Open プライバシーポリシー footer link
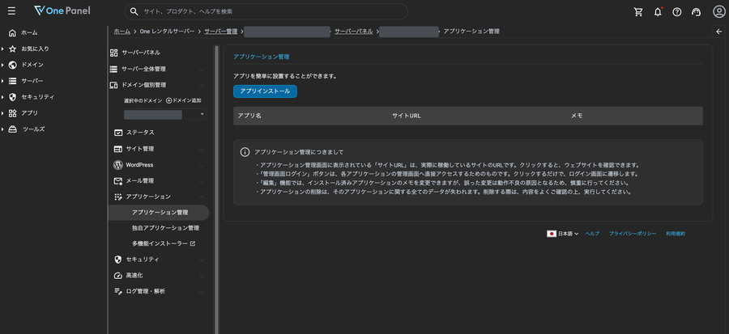Viewport: 729px width, 334px height. 633,234
